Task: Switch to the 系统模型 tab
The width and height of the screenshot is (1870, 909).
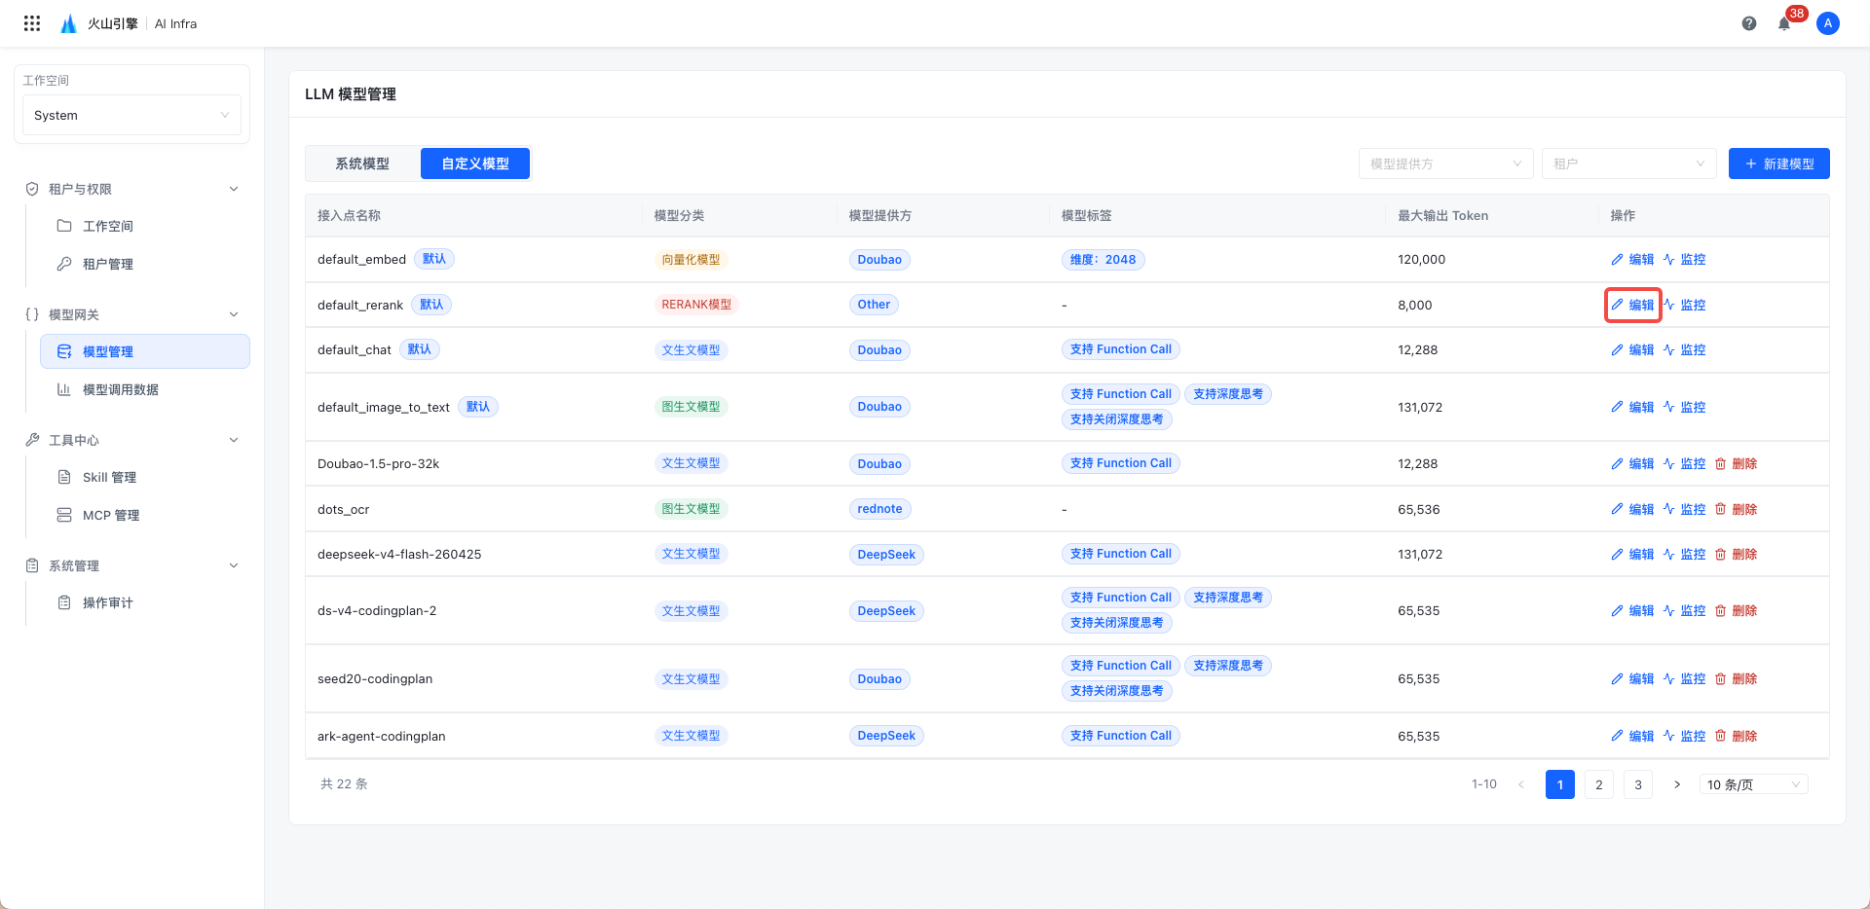Action: point(362,164)
